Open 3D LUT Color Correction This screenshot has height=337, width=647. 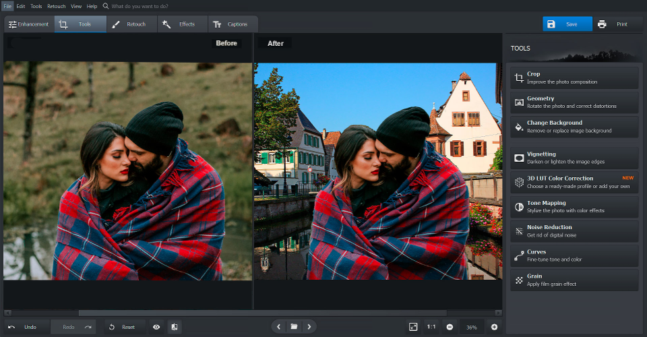pyautogui.click(x=574, y=182)
